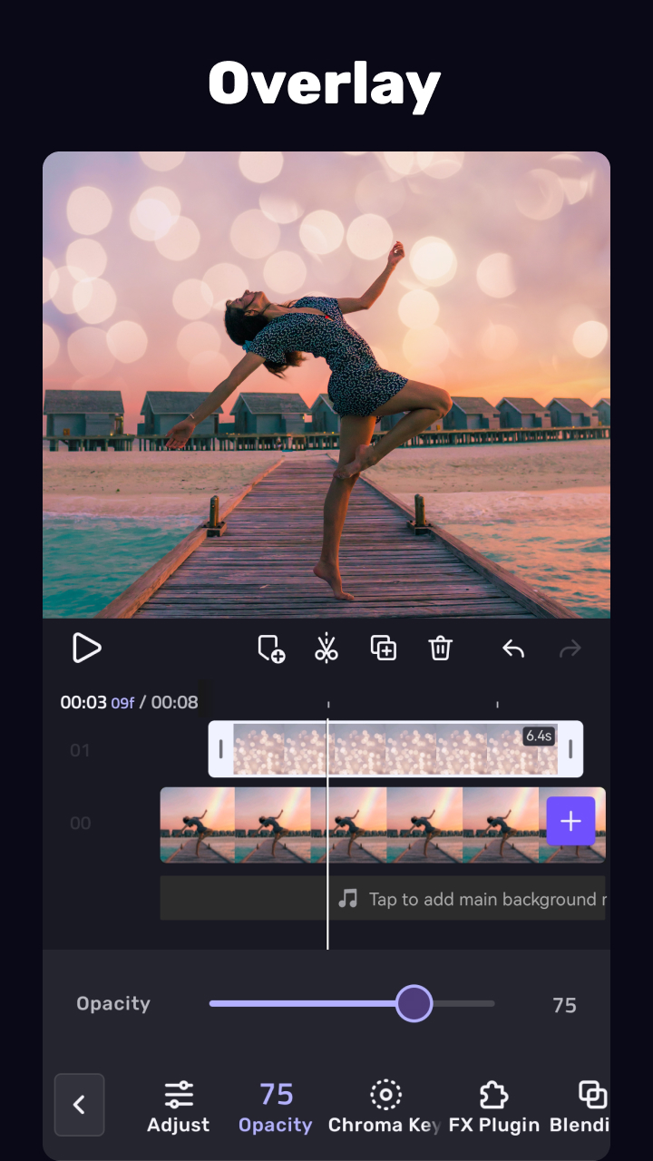Click the right trim handle of overlay clip
Viewport: 653px width, 1161px height.
570,749
